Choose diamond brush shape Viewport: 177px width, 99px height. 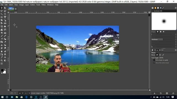[163, 32]
